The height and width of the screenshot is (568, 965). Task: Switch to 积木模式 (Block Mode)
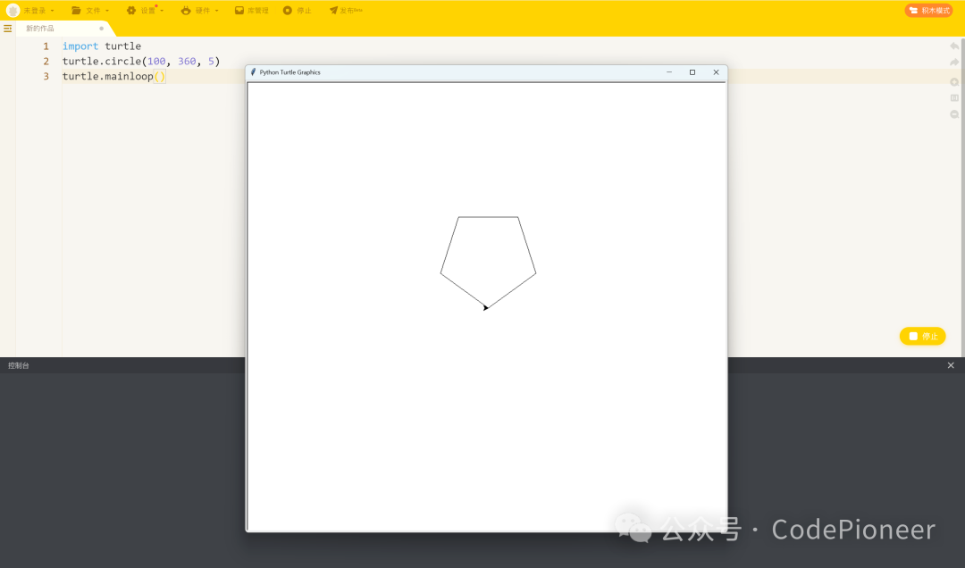929,10
